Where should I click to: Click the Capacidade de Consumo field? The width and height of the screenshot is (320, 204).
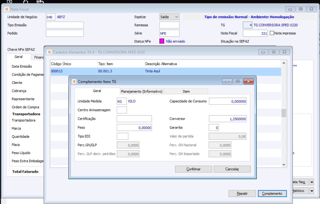click(x=228, y=101)
